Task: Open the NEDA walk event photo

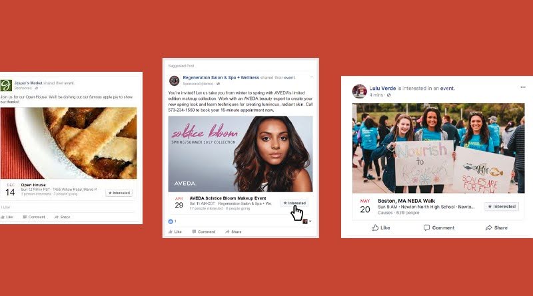Action: pos(438,148)
